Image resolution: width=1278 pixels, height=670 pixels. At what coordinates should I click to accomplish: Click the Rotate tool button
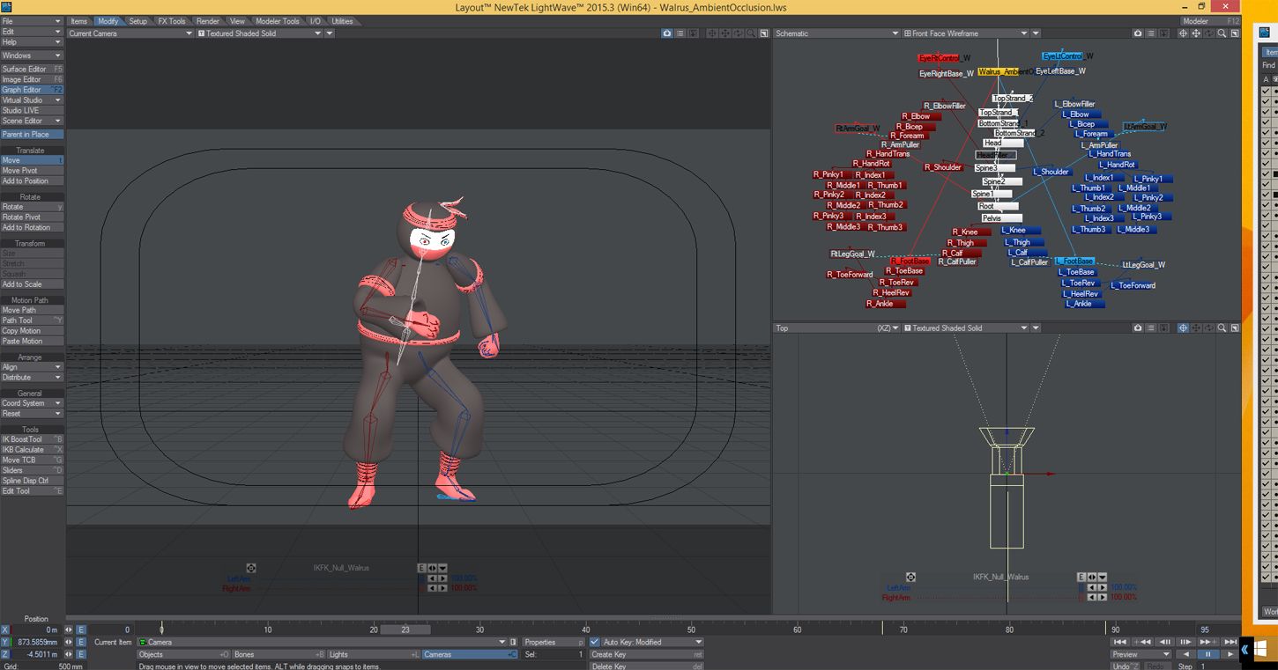pyautogui.click(x=32, y=207)
